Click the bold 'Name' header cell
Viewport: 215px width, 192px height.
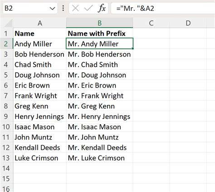point(40,33)
